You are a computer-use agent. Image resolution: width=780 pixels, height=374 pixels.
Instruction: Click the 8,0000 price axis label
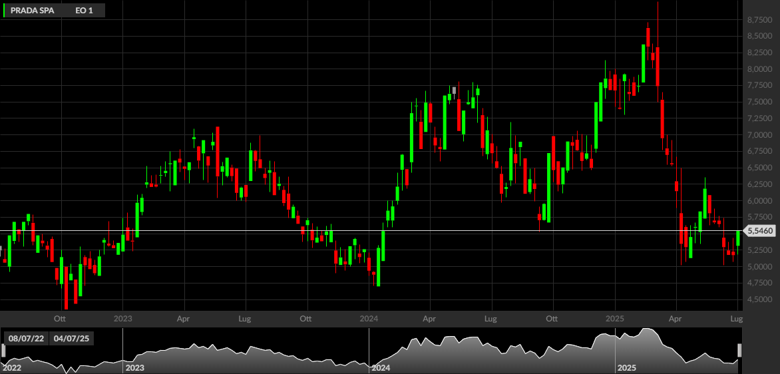759,69
